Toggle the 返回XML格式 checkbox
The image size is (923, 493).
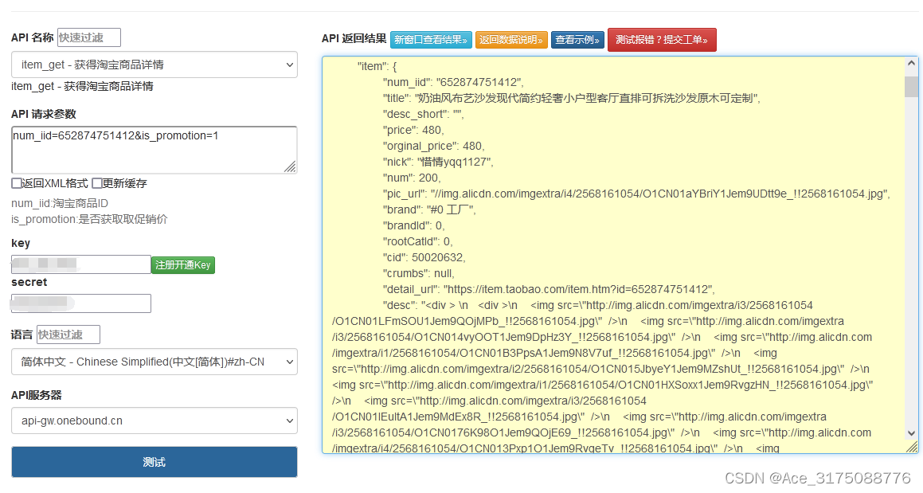click(x=17, y=183)
